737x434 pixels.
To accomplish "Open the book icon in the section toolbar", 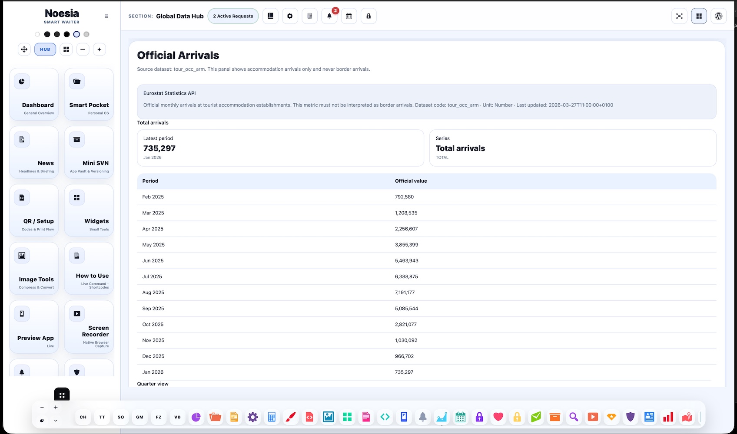I will (x=270, y=16).
